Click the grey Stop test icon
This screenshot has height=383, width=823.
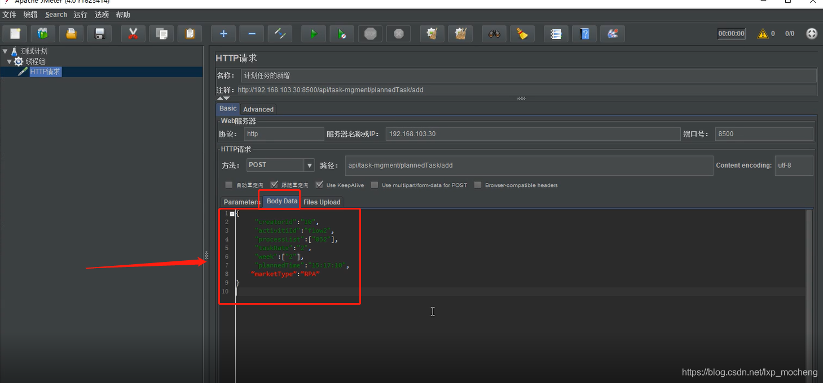370,34
